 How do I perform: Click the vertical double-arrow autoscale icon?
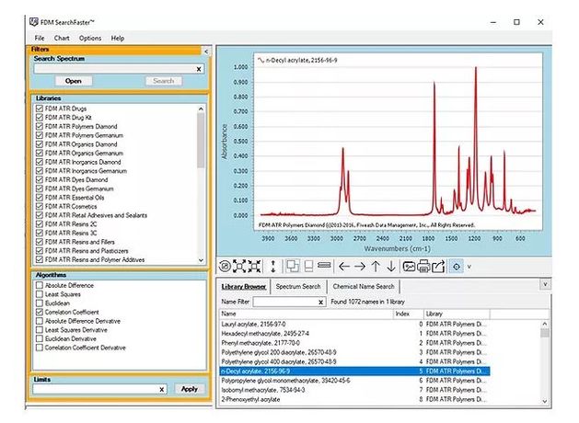click(272, 267)
